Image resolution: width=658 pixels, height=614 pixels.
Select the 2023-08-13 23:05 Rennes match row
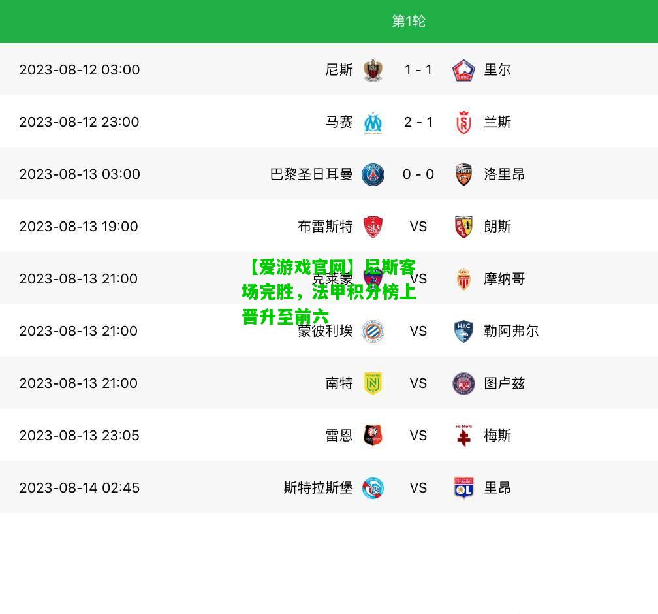pos(329,436)
